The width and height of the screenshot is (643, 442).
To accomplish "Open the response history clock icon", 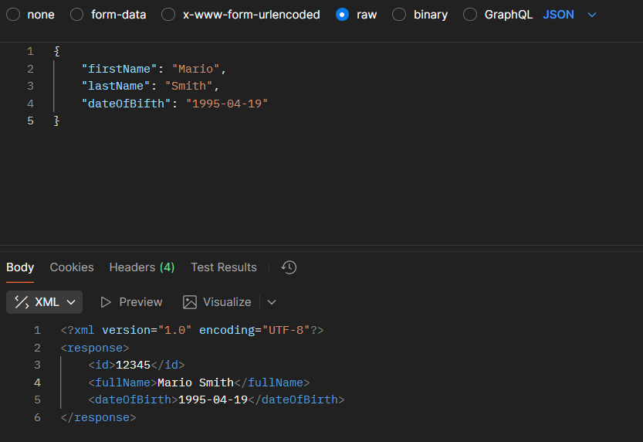I will point(289,267).
